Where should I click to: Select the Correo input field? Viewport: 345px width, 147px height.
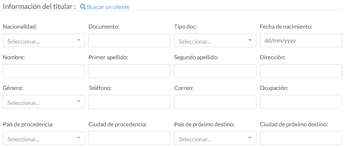click(x=215, y=102)
